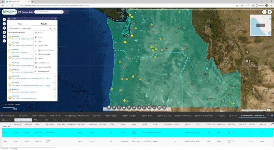Collapse the WA00528 result entry

[54, 76]
